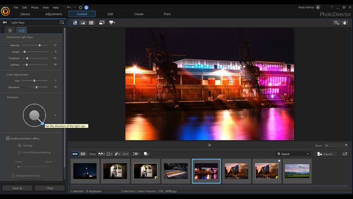The image size is (353, 199).
Task: Open the Photo menu
Action: 34,7
